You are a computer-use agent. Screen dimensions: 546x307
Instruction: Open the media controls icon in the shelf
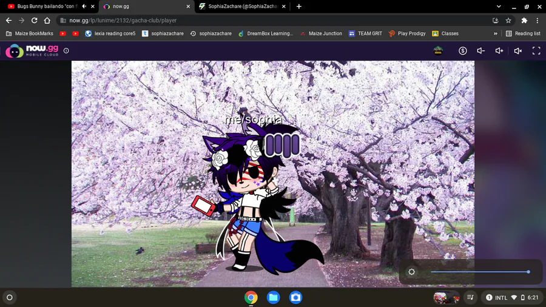click(x=470, y=297)
